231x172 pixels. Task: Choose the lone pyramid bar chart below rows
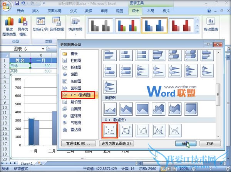coord(110,87)
